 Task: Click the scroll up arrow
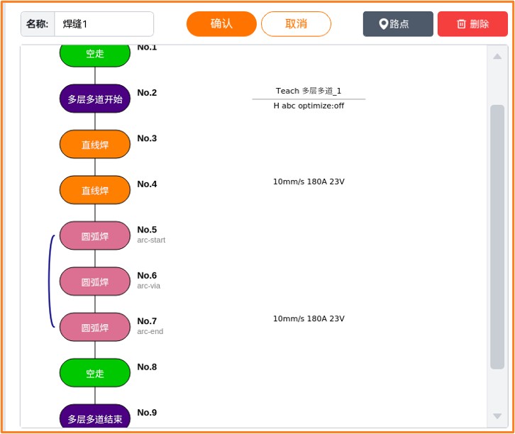coord(497,57)
